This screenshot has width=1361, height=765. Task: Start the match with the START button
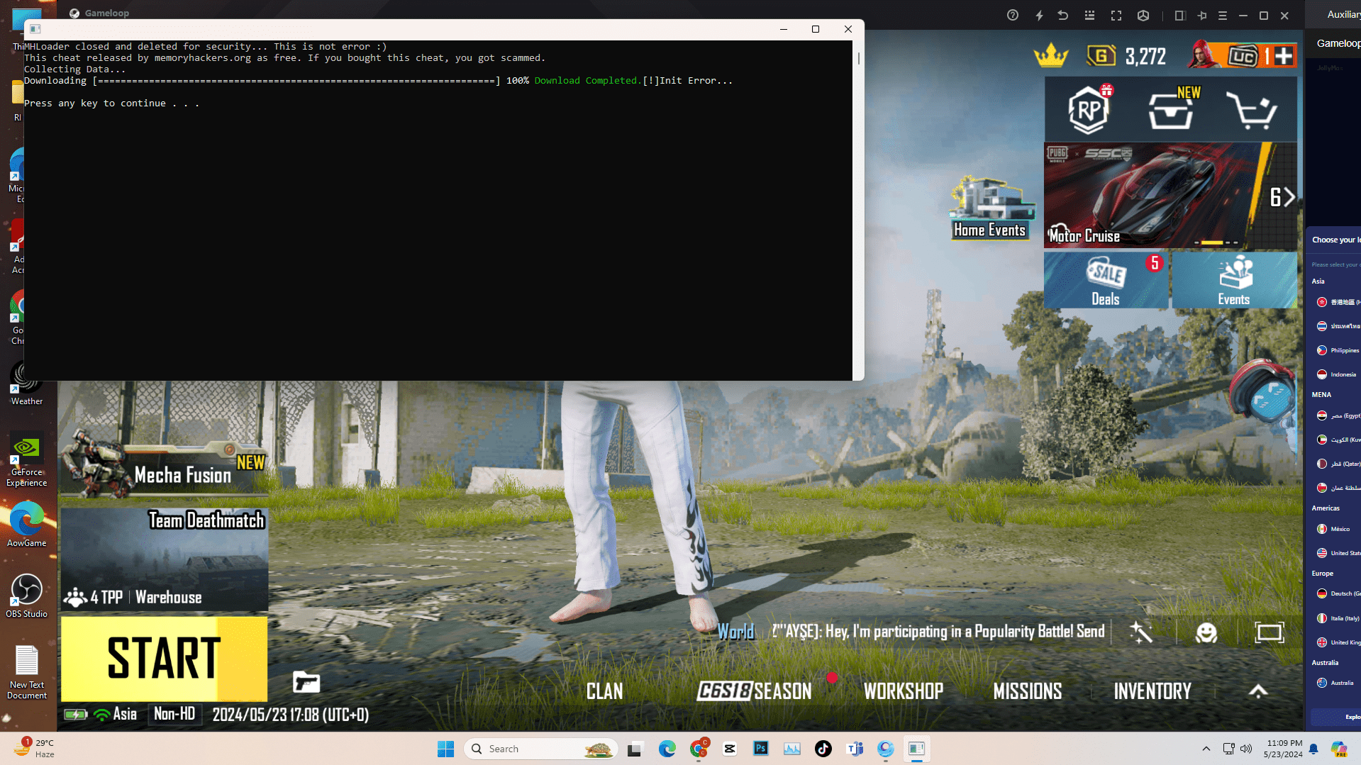tap(164, 659)
